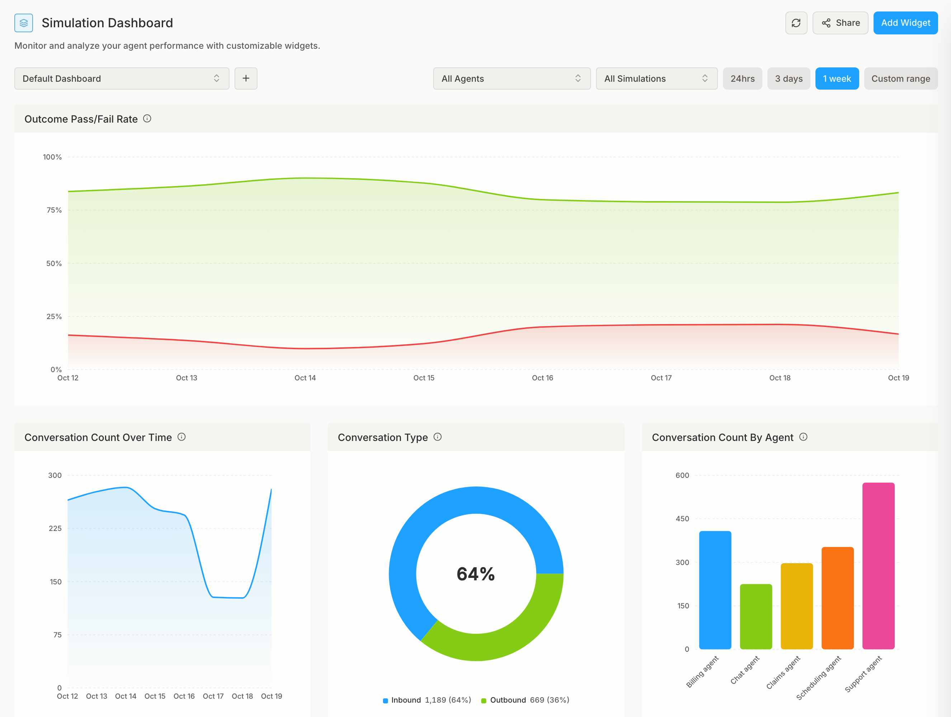This screenshot has height=717, width=951.
Task: Click the Billing agent bar
Action: click(715, 590)
